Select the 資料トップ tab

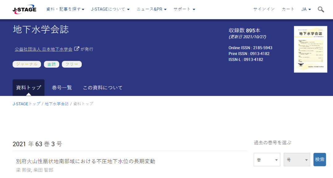pos(28,88)
